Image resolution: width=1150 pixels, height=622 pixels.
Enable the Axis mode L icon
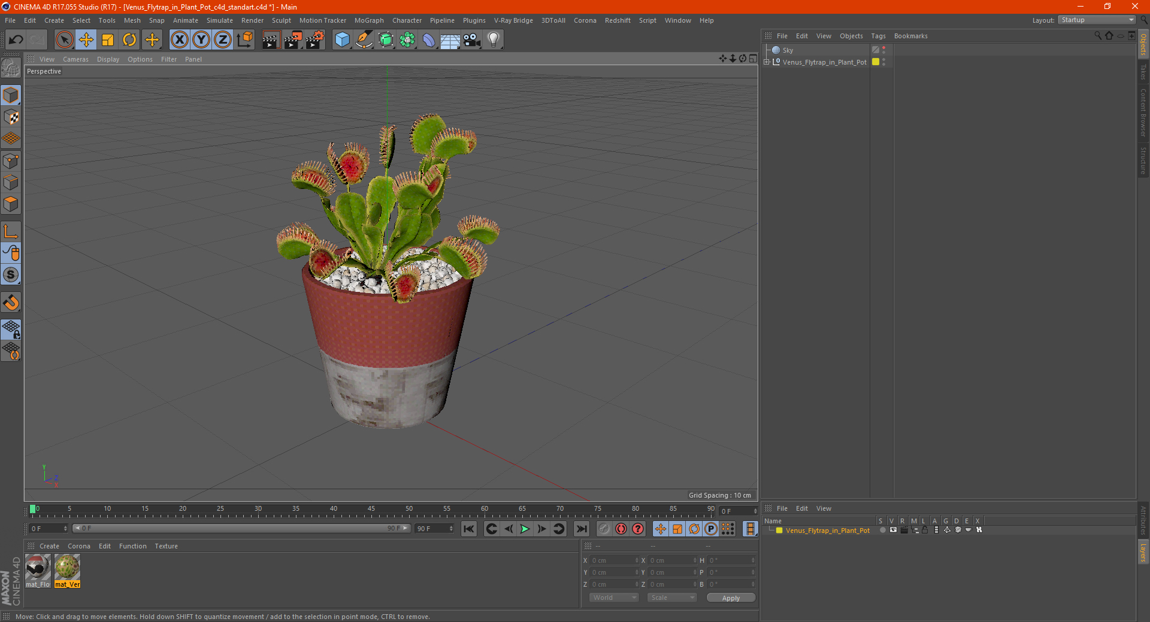point(11,231)
